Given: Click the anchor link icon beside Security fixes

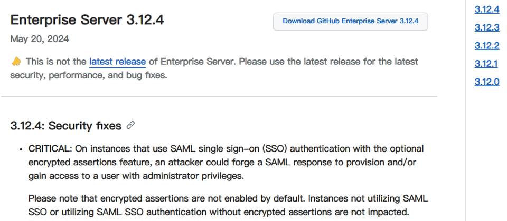Looking at the screenshot, I should coord(130,125).
